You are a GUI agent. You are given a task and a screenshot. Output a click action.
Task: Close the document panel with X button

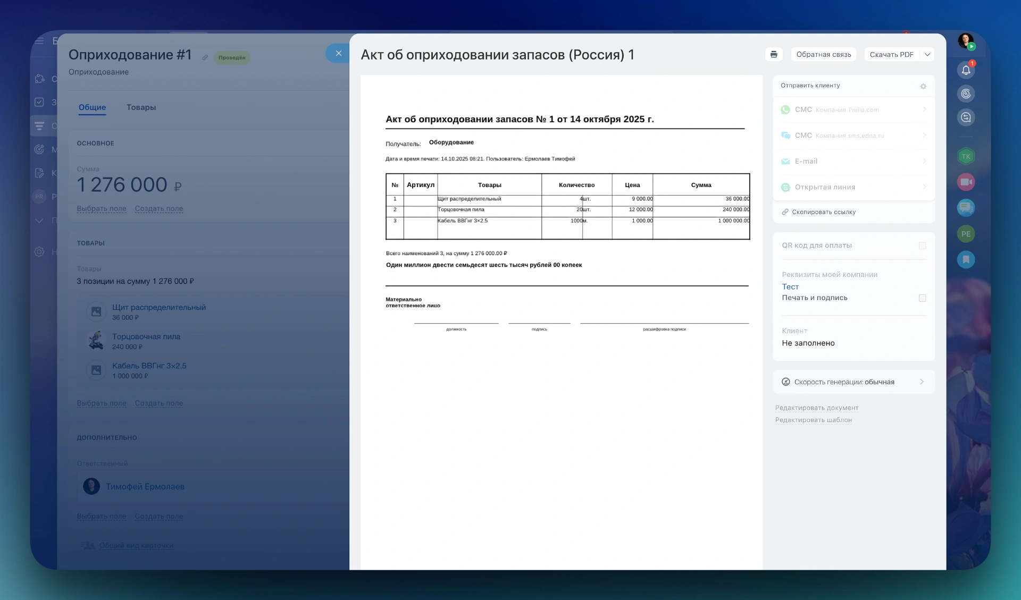(x=338, y=53)
